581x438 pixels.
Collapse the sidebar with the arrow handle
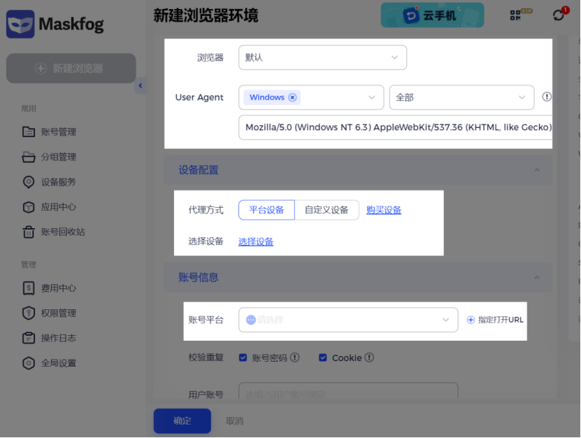[x=141, y=86]
